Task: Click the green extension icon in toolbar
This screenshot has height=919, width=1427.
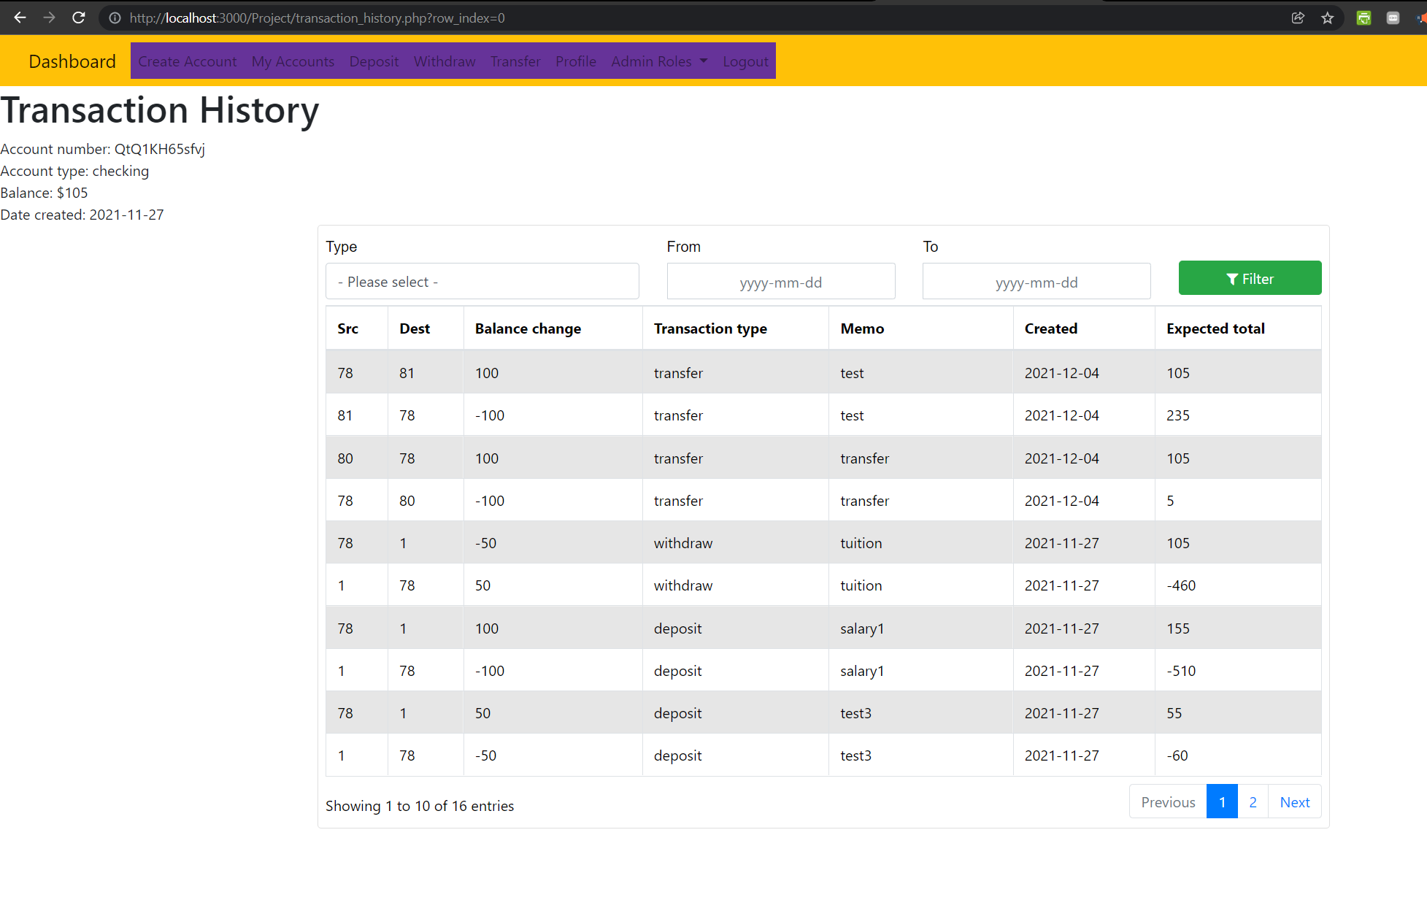Action: [x=1363, y=18]
